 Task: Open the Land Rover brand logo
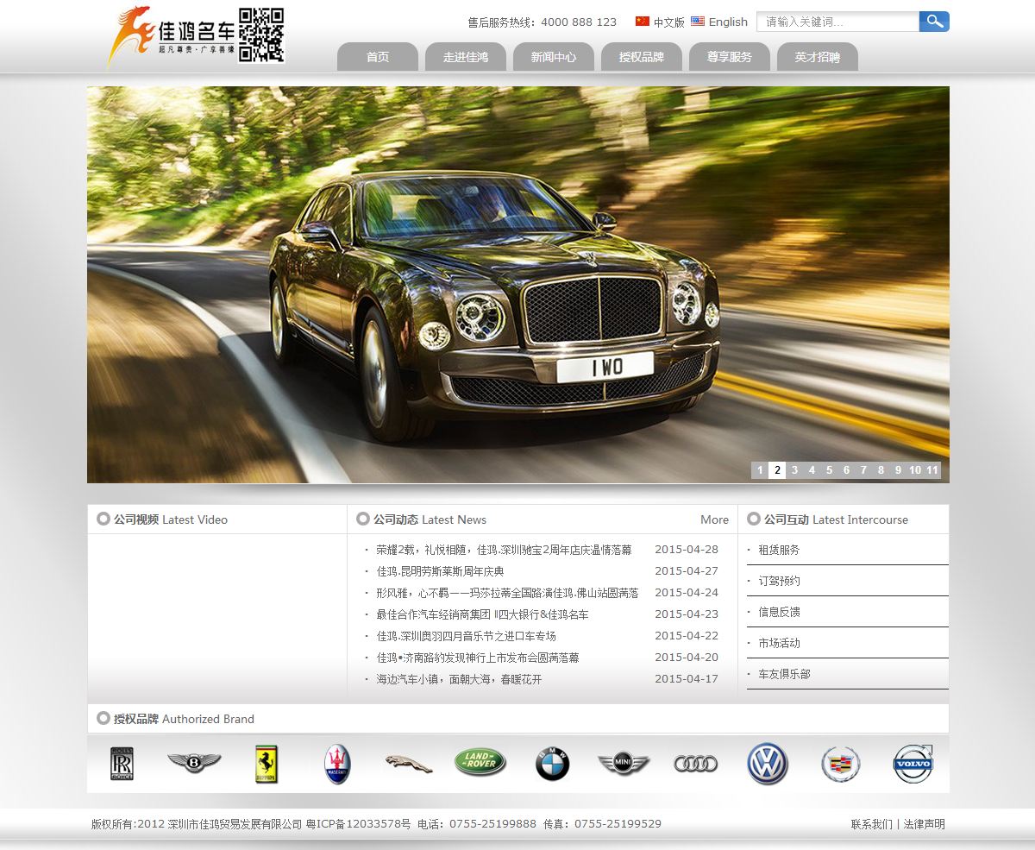[480, 762]
